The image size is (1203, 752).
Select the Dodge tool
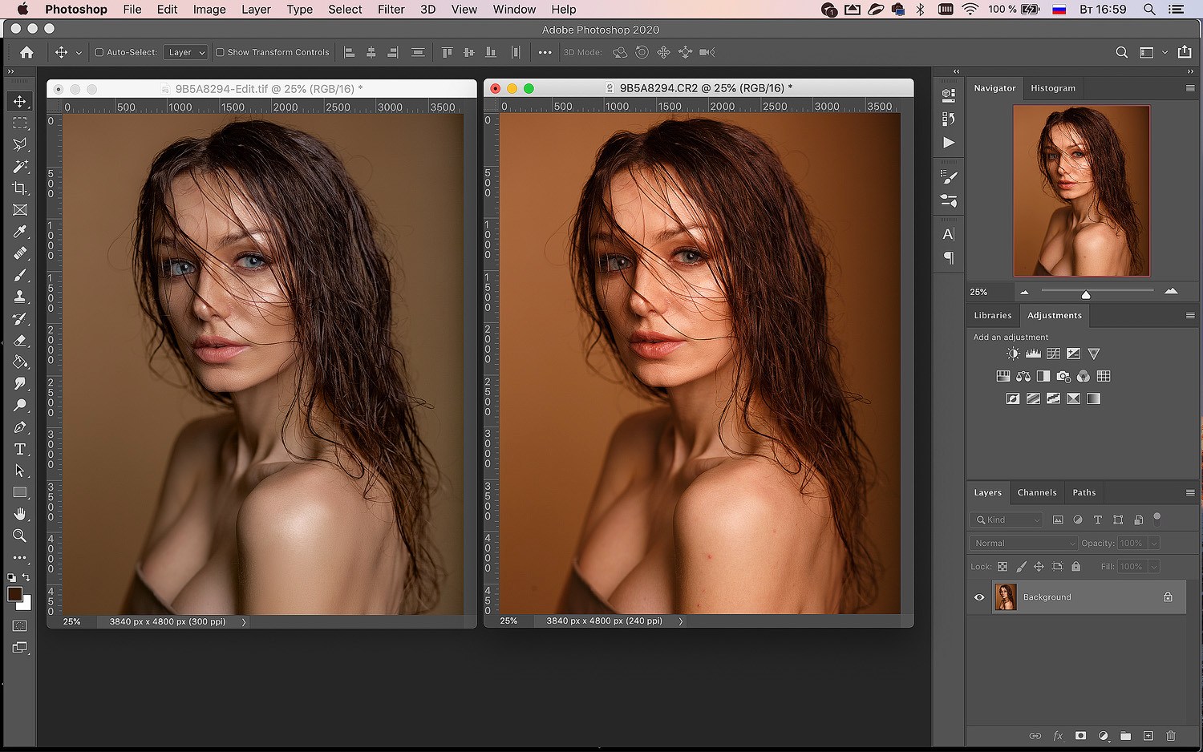pyautogui.click(x=20, y=405)
